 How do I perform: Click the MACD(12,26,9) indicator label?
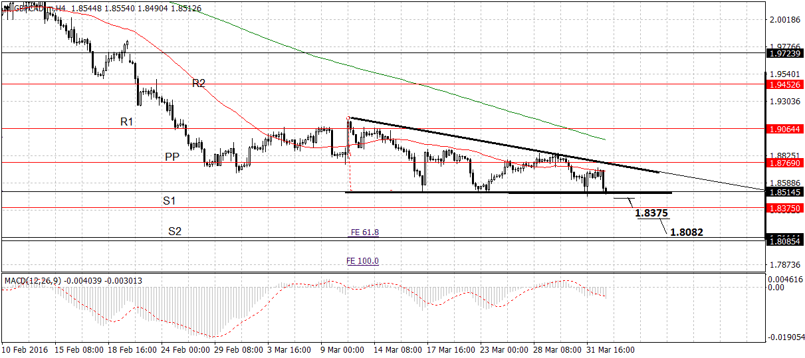tap(33, 281)
